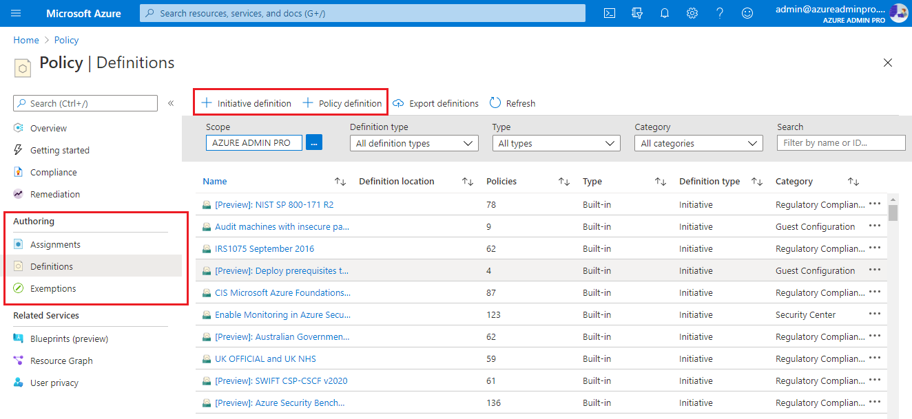This screenshot has height=419, width=912.
Task: Open portal Settings gear
Action: pyautogui.click(x=692, y=13)
